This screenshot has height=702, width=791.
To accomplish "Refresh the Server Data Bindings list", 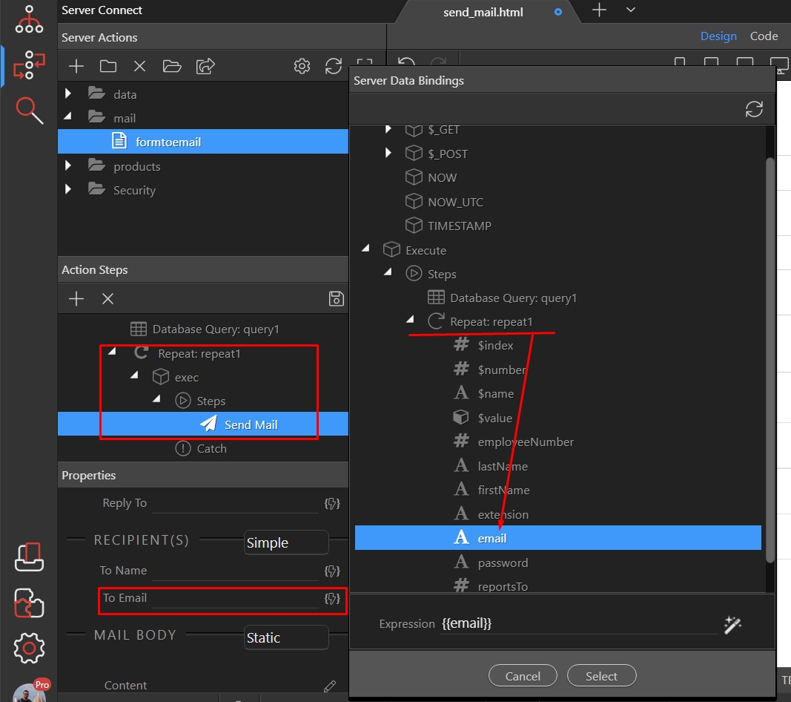I will click(x=754, y=110).
